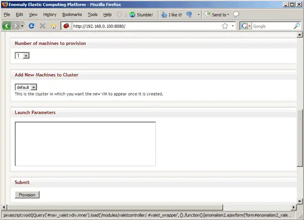
Task: Click the horizontal scrollbar right arrow
Action: pyautogui.click(x=293, y=207)
